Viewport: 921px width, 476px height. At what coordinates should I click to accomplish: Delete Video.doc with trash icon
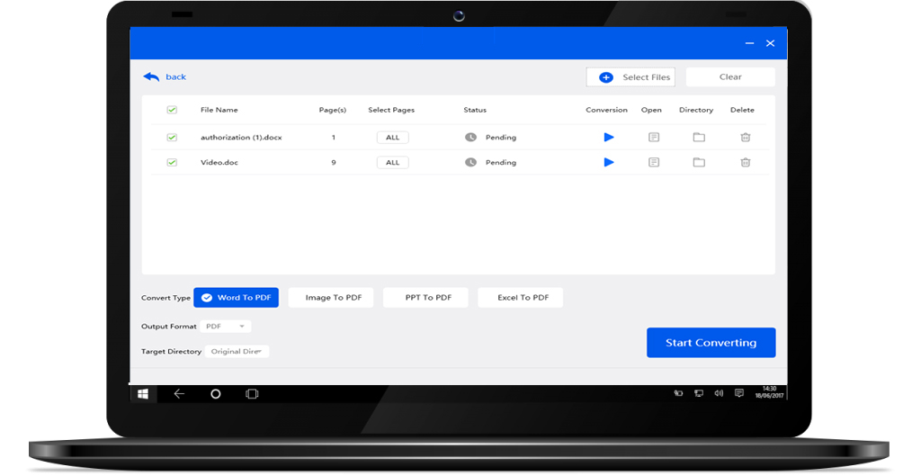745,162
